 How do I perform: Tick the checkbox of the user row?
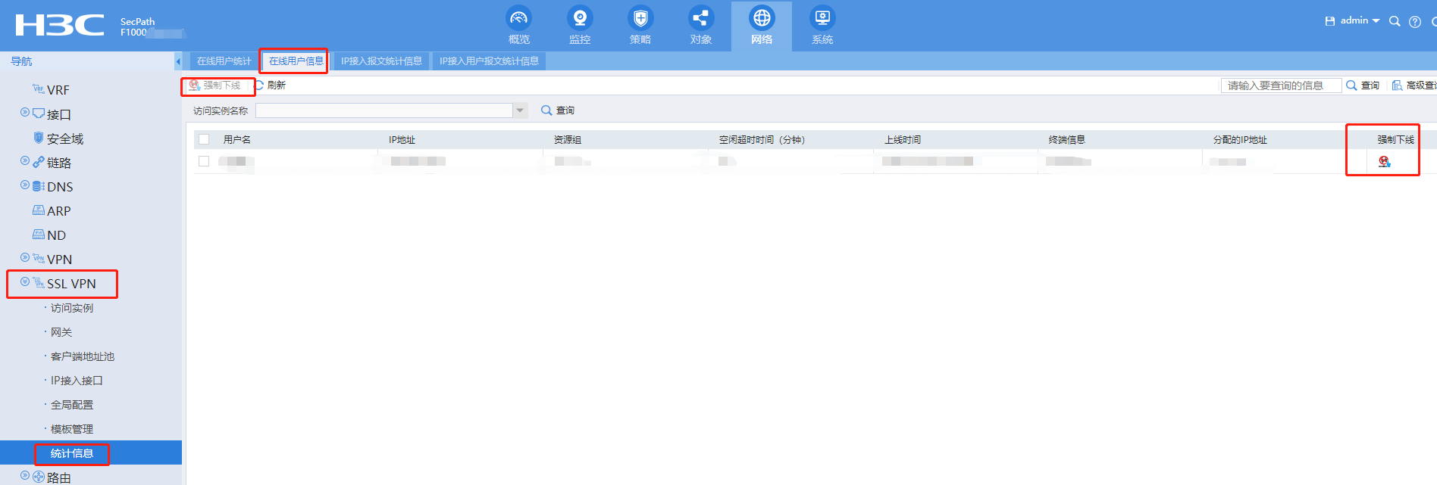click(x=204, y=161)
